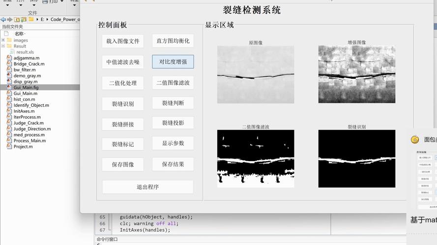
Task: Click the browse for folder icon
Action: tap(24, 20)
